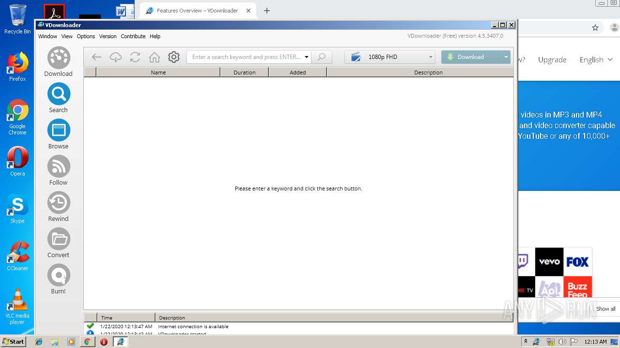Open the Convert folder section
The width and height of the screenshot is (620, 348).
tap(59, 243)
